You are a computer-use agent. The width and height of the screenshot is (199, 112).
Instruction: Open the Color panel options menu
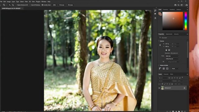coord(187,10)
